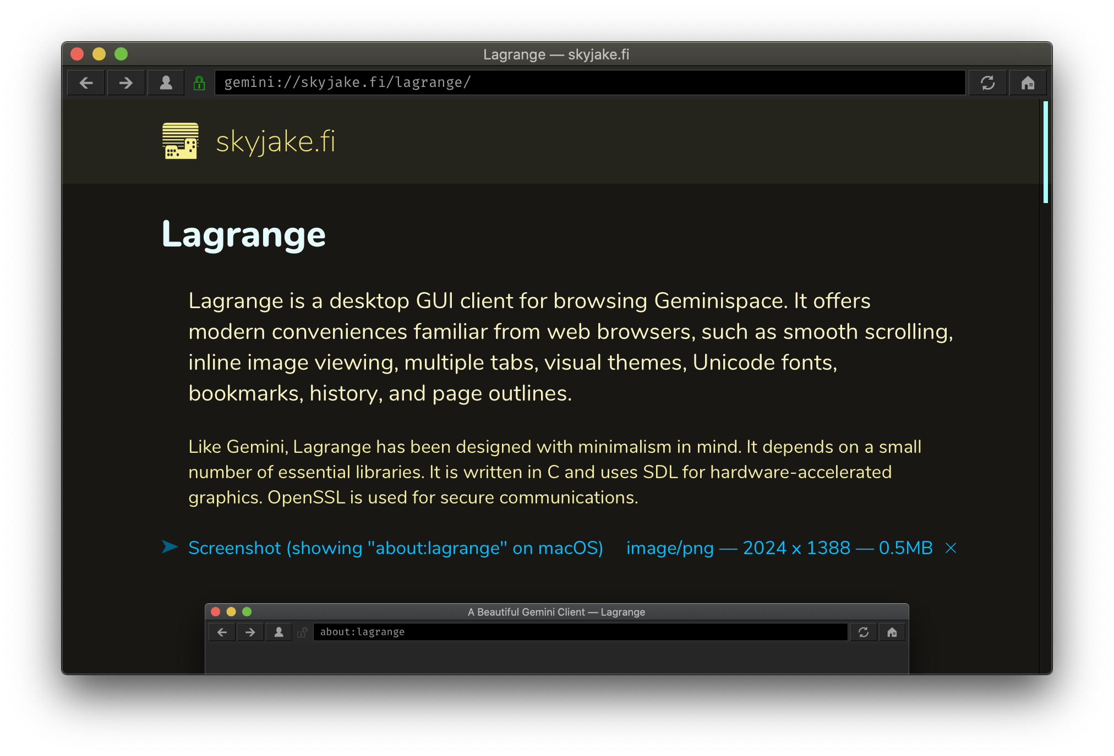Click home icon inside embedded screenshot
This screenshot has width=1114, height=756.
point(892,632)
